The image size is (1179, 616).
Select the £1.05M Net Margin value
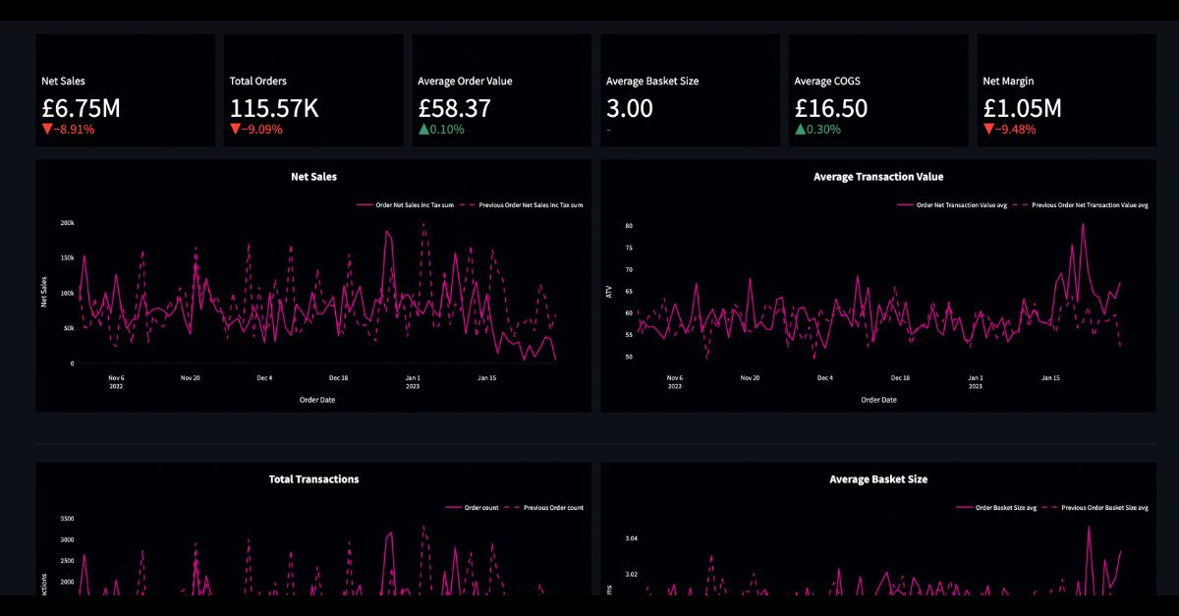[x=1023, y=108]
